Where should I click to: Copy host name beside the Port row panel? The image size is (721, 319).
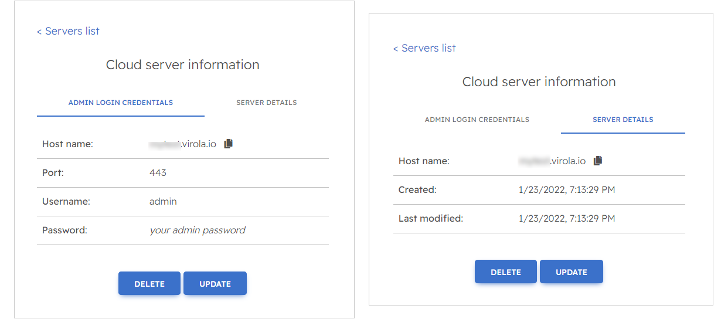pos(229,144)
